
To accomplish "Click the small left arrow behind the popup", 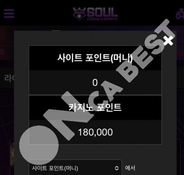I will coord(2,52).
